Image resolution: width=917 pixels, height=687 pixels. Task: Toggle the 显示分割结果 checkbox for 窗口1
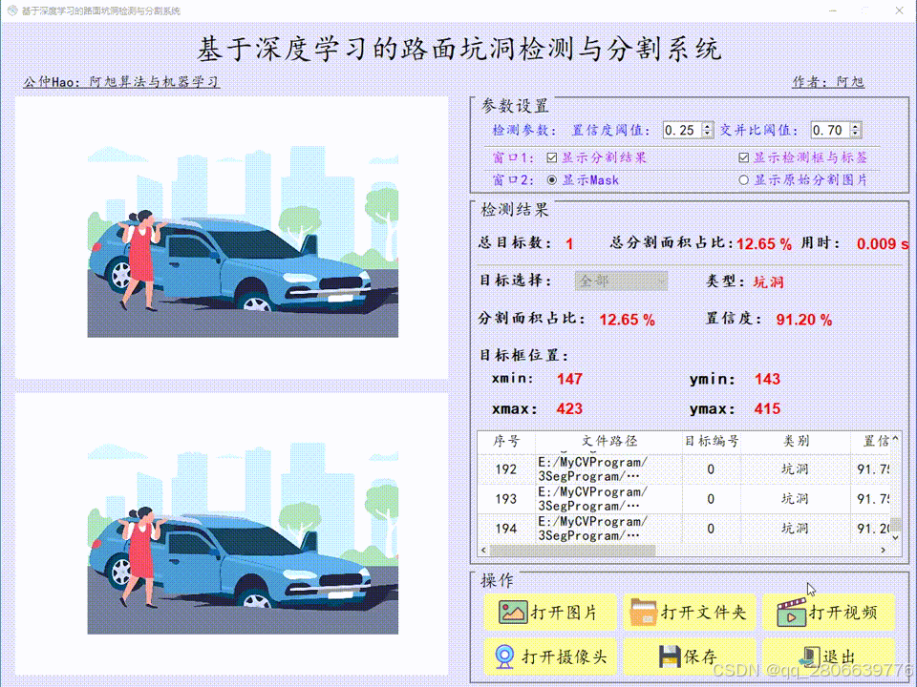coord(554,156)
